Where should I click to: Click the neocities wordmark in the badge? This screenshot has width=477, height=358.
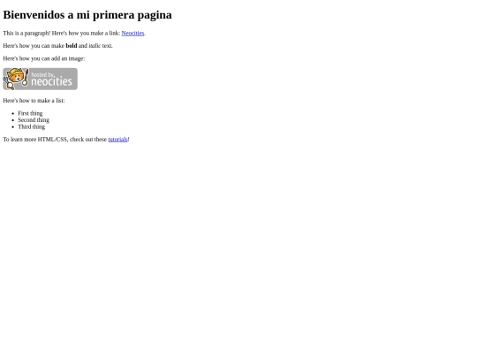coord(52,81)
